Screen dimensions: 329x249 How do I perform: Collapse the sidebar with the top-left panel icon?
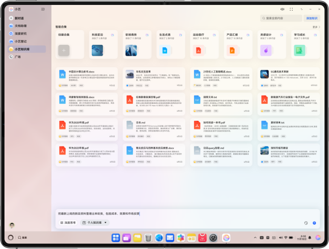point(43,9)
